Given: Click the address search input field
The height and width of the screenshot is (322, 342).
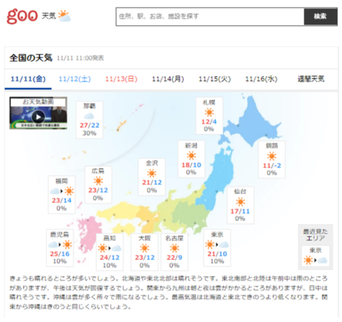Looking at the screenshot, I should pos(210,16).
